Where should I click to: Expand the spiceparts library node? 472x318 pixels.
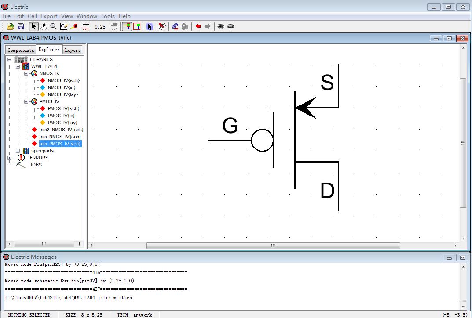(18, 151)
